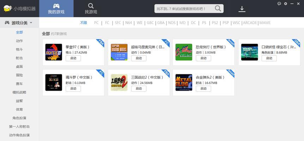
Task: Launch 魂斗罗 with its 启动 button
Action: pyautogui.click(x=73, y=88)
